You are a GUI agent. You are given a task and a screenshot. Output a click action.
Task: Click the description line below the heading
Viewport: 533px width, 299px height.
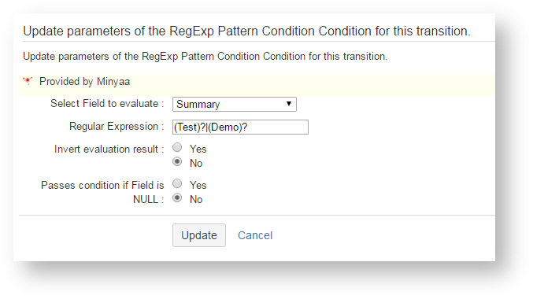(205, 56)
